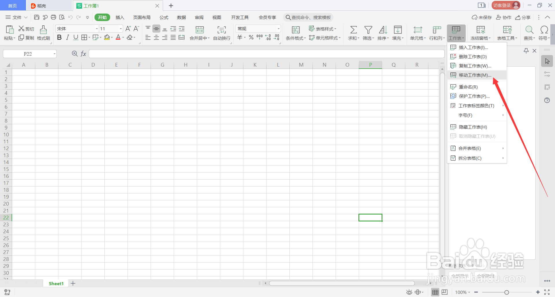This screenshot has width=555, height=297.
Task: Open the Table Style (表格样式) dropdown
Action: 322,29
